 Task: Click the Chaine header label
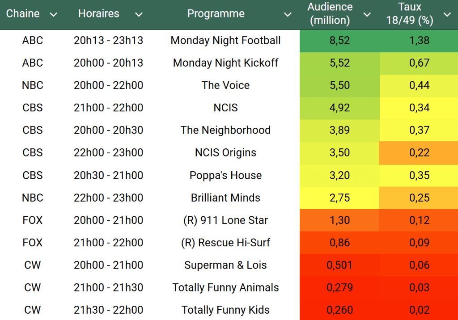click(23, 14)
